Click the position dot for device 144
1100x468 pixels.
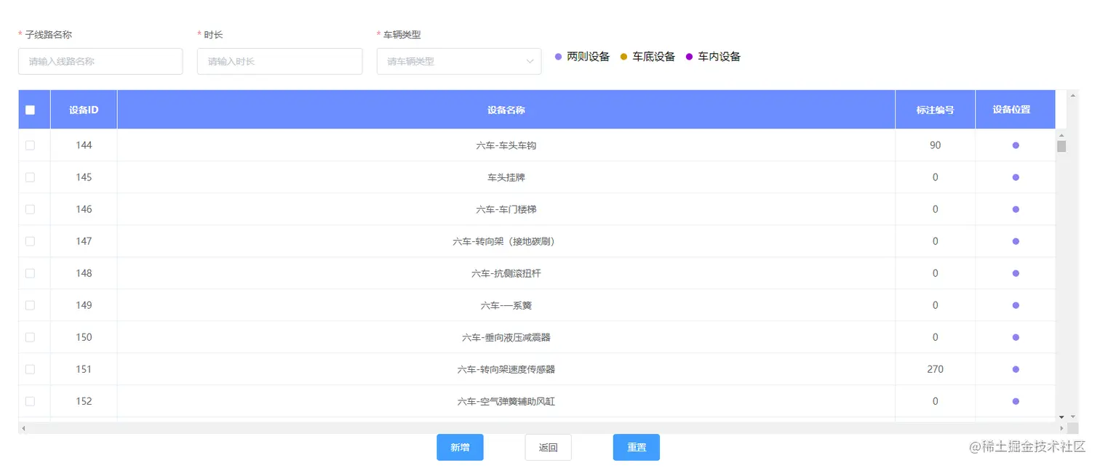coord(1016,145)
